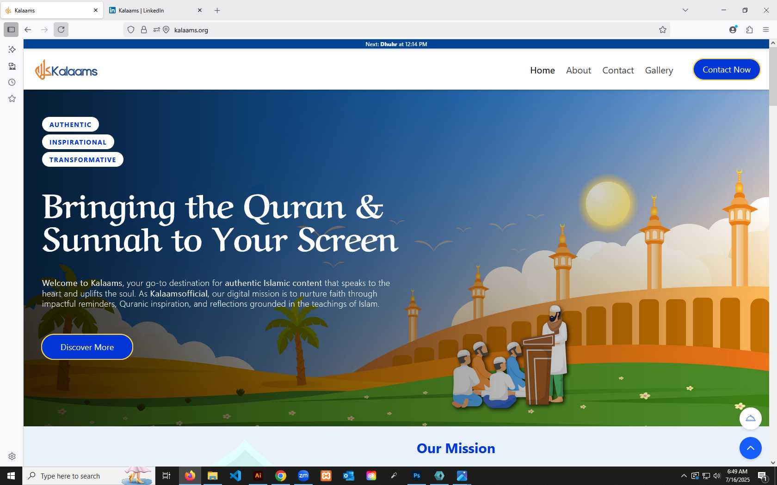View site security via padlock icon
This screenshot has height=485, width=777.
(144, 30)
